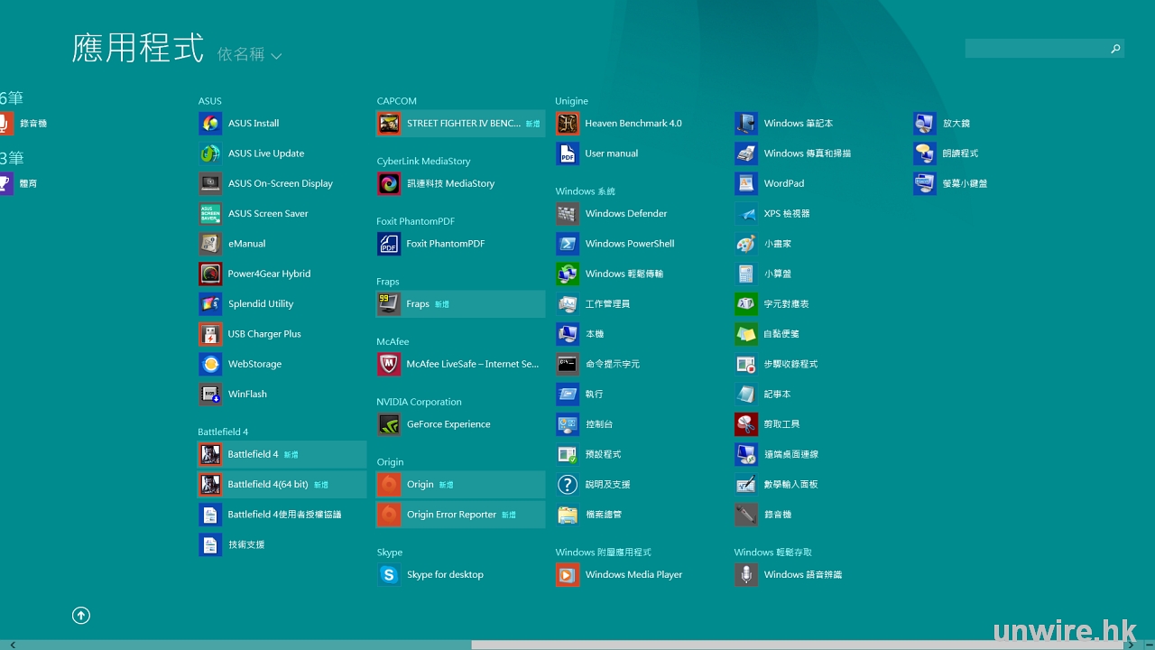
Task: Open Windows Media Player icon
Action: (568, 575)
